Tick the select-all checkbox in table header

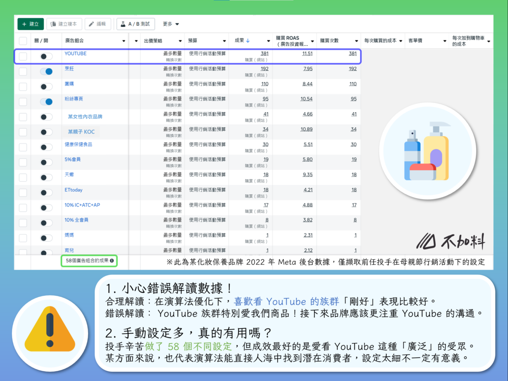(23, 41)
